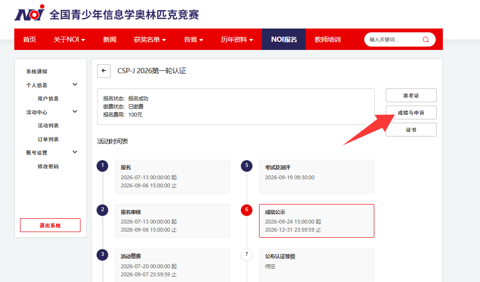Click red step 6 circle for 成绩公示
The image size is (480, 282).
247,210
